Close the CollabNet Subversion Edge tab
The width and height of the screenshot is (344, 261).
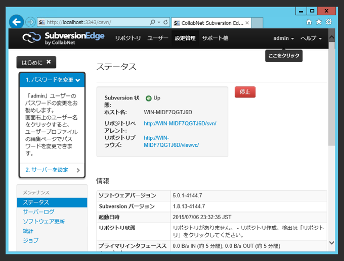point(247,23)
